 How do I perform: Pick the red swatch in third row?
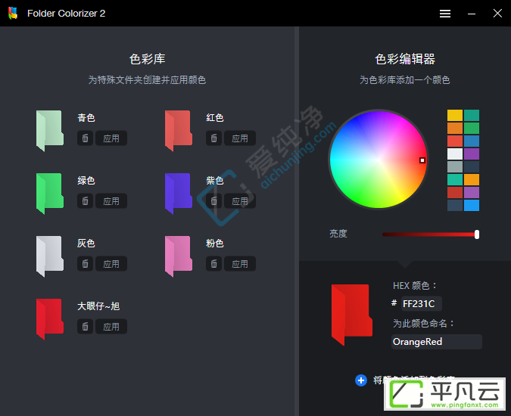pos(455,141)
